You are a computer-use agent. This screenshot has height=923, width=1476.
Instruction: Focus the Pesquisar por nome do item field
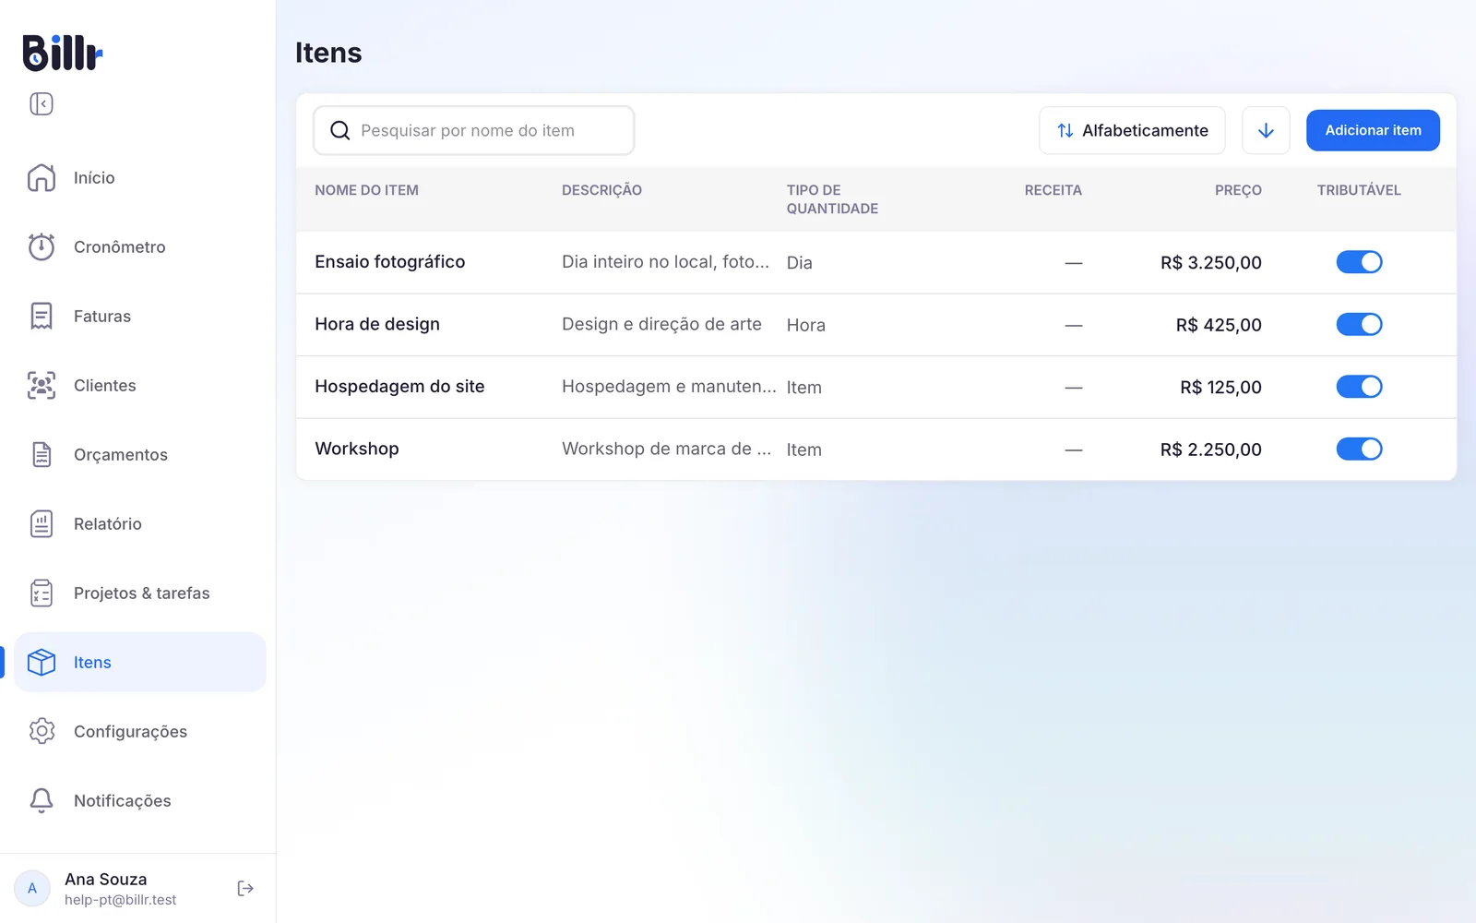click(x=473, y=130)
